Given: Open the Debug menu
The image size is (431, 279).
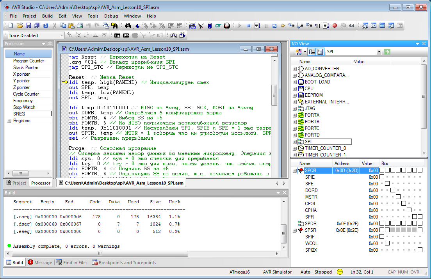Looking at the screenshot, I should pyautogui.click(x=111, y=16).
